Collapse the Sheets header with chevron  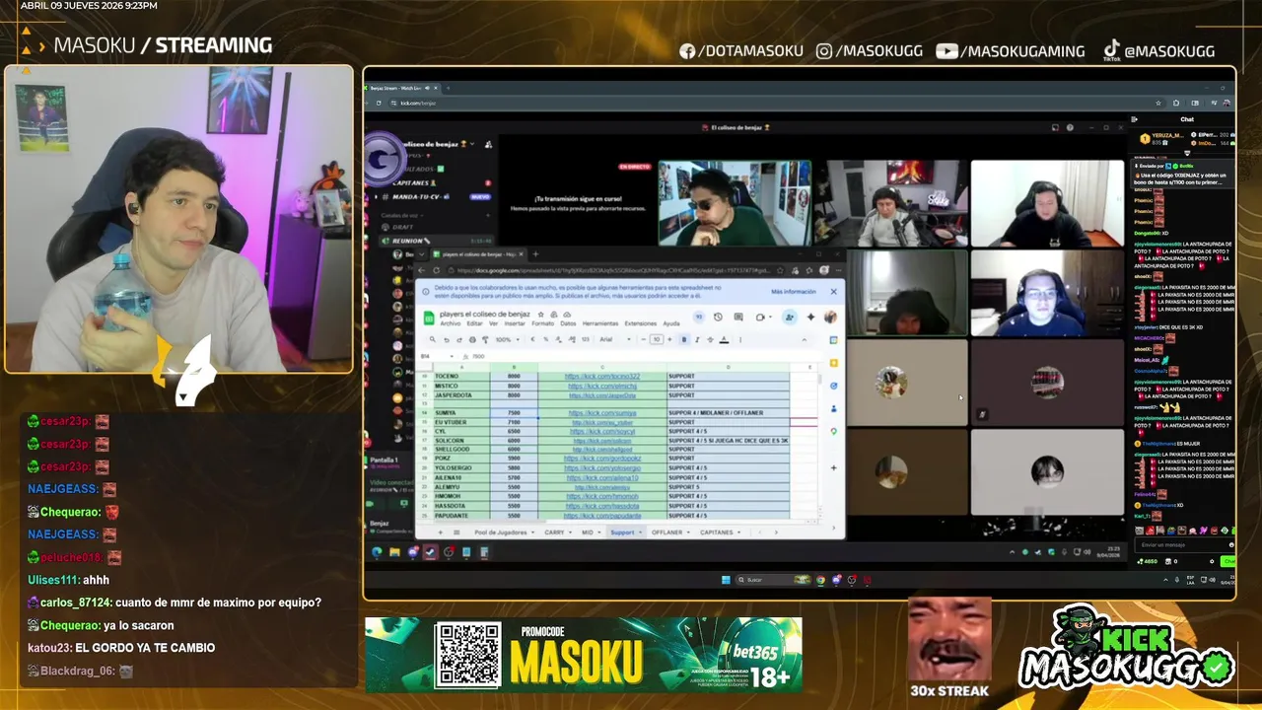pyautogui.click(x=805, y=339)
